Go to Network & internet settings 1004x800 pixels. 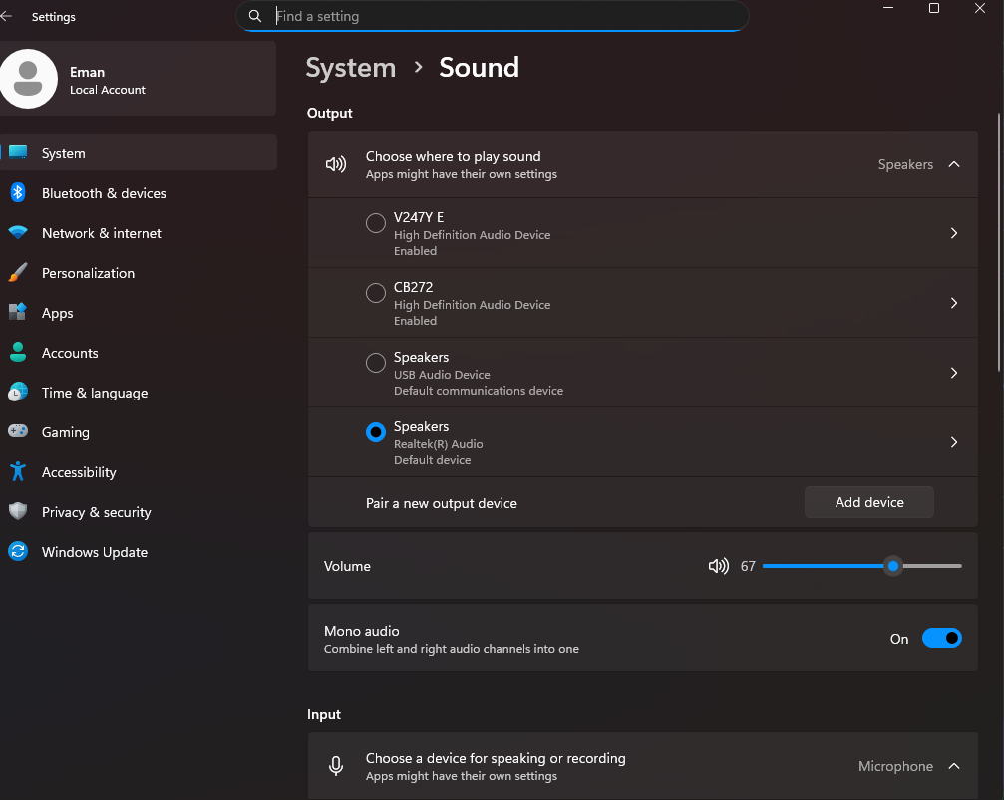[139, 233]
